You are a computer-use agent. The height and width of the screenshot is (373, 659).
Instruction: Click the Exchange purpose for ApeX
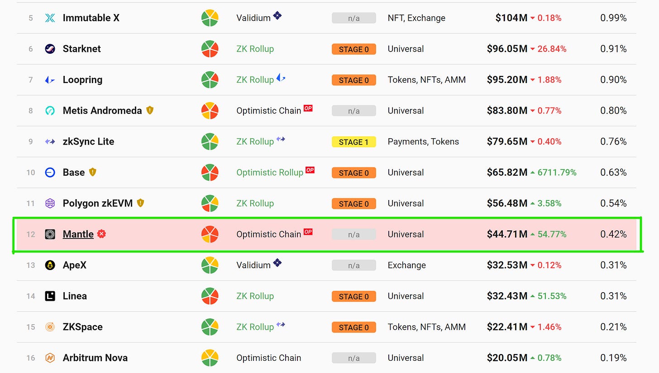407,265
